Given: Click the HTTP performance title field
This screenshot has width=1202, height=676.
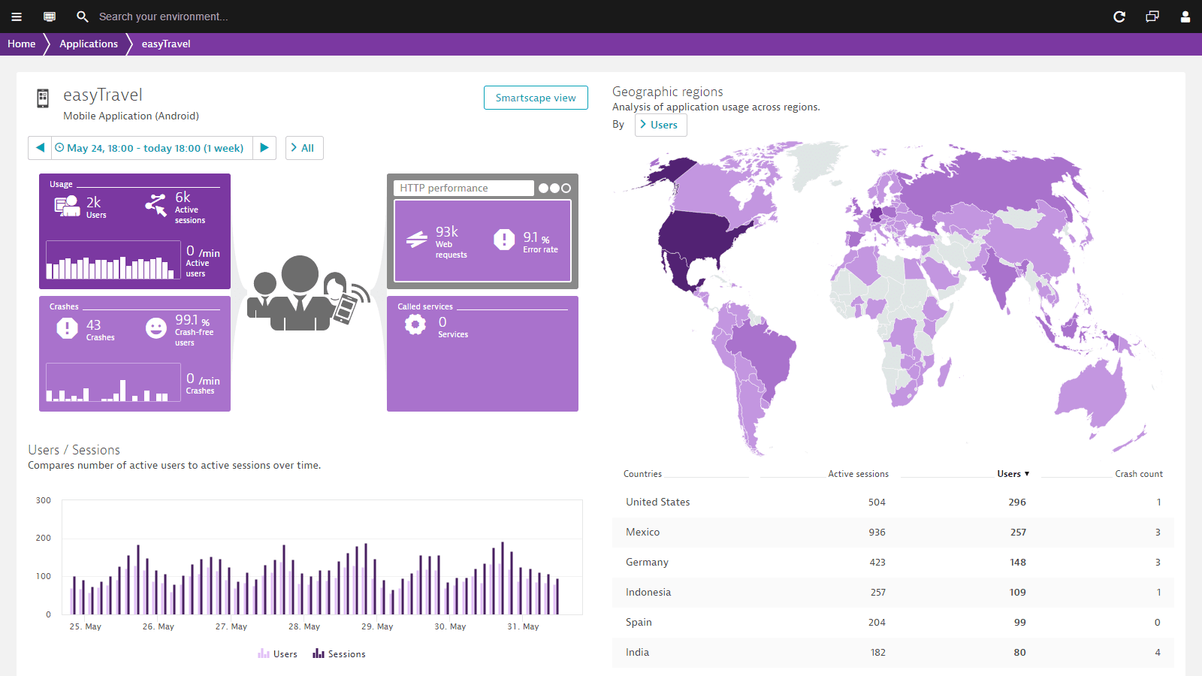Looking at the screenshot, I should point(464,188).
